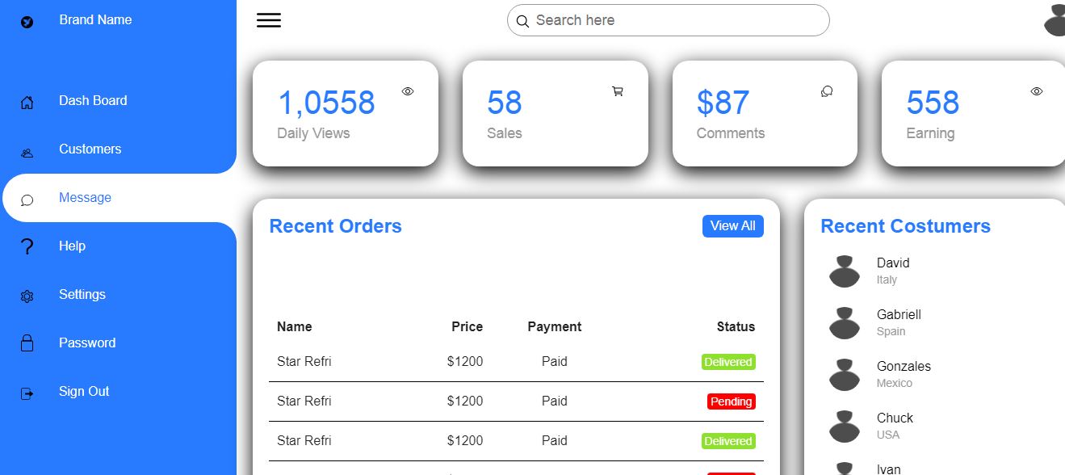The image size is (1065, 475).
Task: Click the profile avatar at top right
Action: pyautogui.click(x=1054, y=19)
